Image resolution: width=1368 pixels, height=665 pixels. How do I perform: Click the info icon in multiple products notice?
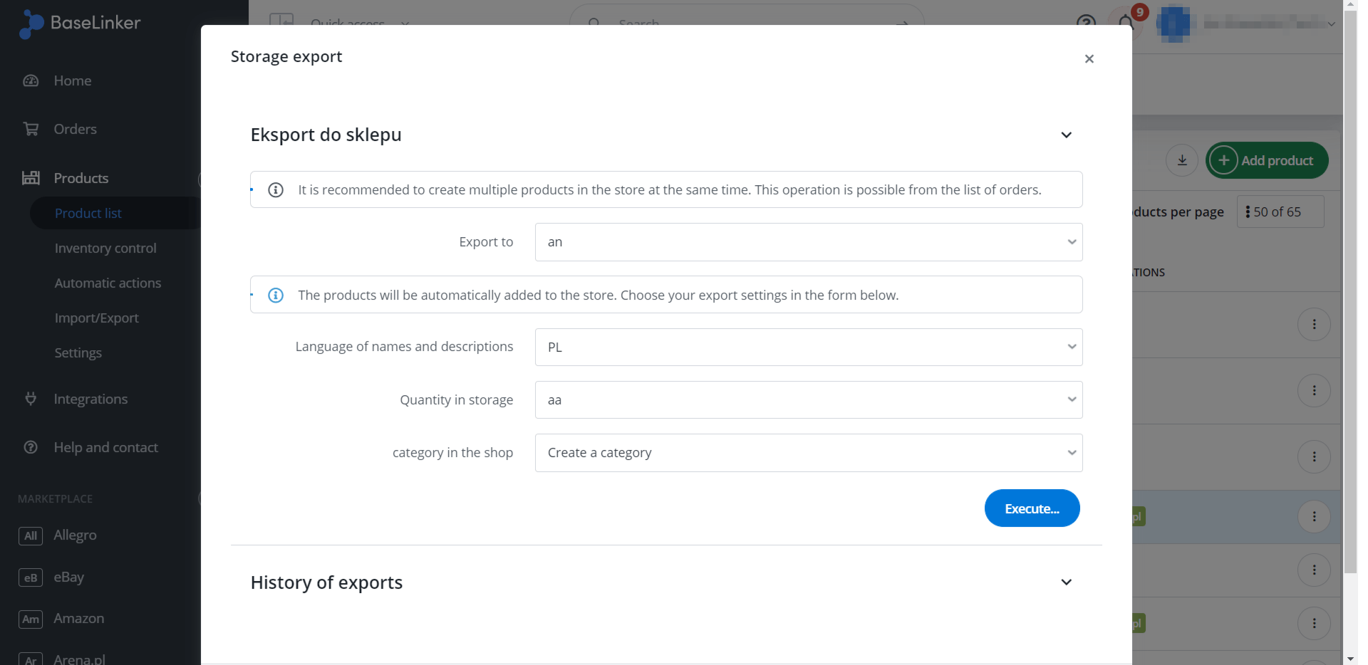point(276,190)
